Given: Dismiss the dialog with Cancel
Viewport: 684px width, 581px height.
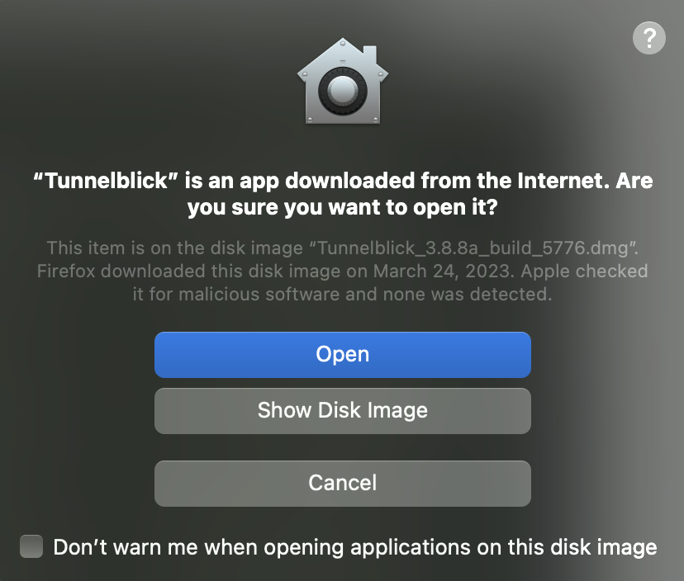Looking at the screenshot, I should [x=343, y=484].
